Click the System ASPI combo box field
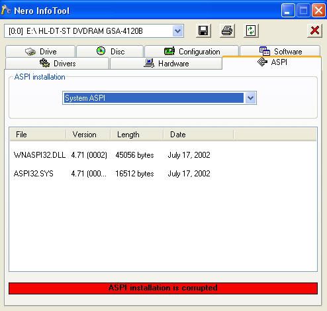The height and width of the screenshot is (311, 327). tap(160, 98)
